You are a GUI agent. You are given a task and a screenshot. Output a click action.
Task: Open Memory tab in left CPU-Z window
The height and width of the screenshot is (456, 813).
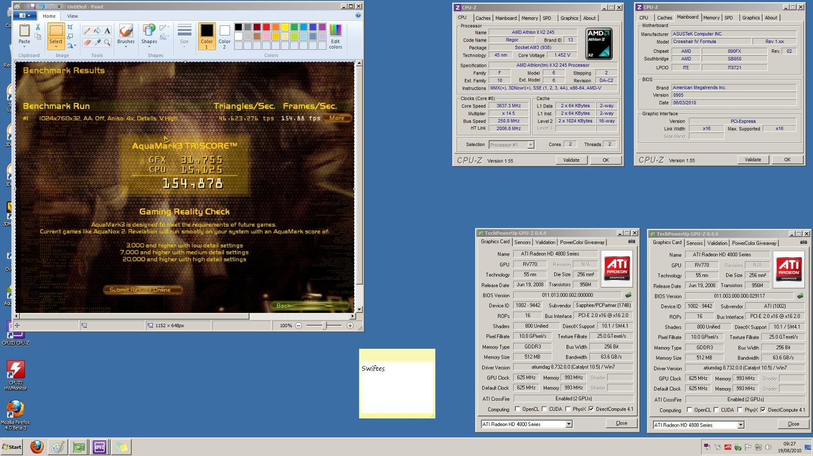529,18
